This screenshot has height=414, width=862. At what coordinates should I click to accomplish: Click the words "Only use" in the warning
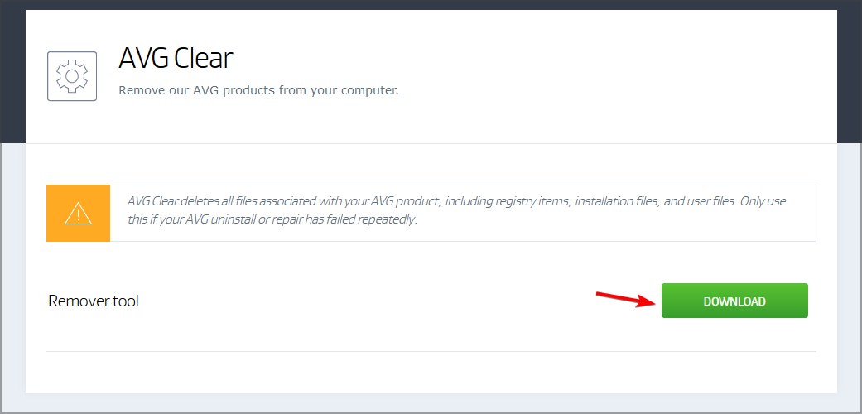[763, 201]
